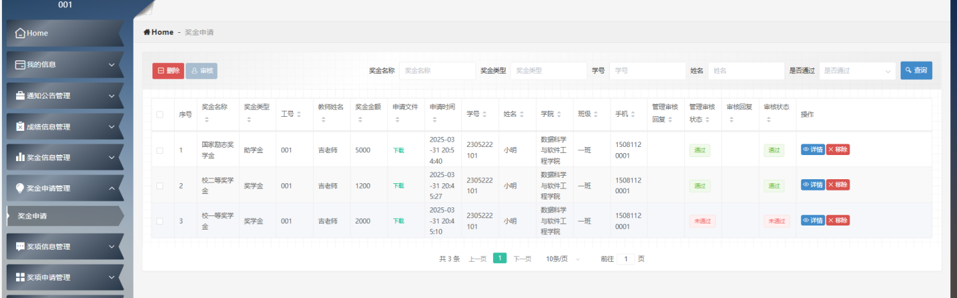This screenshot has height=298, width=957.
Task: Click the clipboard icon of 成绩信息管理
Action: [20, 126]
